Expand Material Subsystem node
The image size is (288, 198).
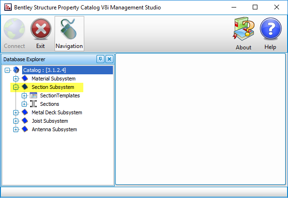click(16, 79)
